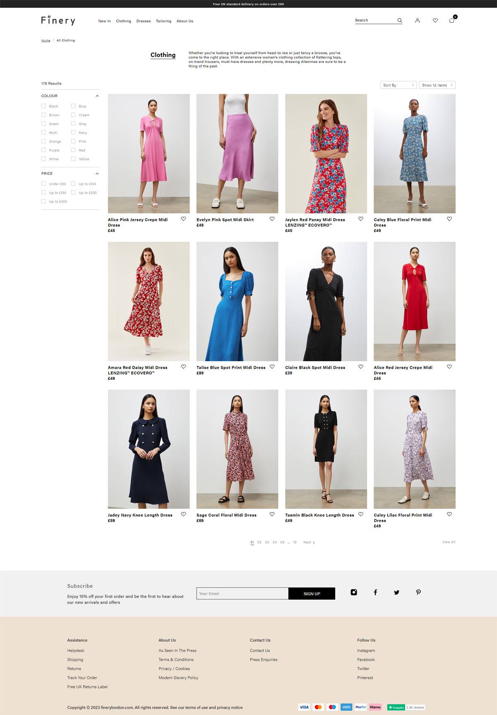Viewport: 497px width, 715px height.
Task: Click the Visa payment icon
Action: tap(304, 707)
